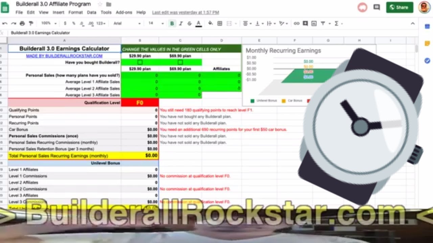The width and height of the screenshot is (433, 243).
Task: Check the $69.90 plan bought checkbox
Action: (x=180, y=62)
